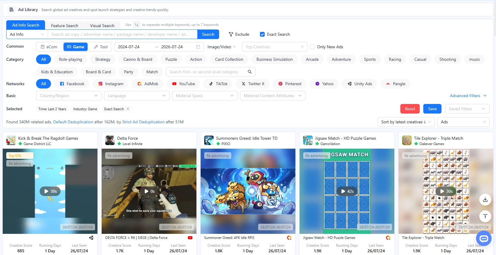The image size is (496, 255).
Task: Click the blue Search button
Action: click(208, 34)
